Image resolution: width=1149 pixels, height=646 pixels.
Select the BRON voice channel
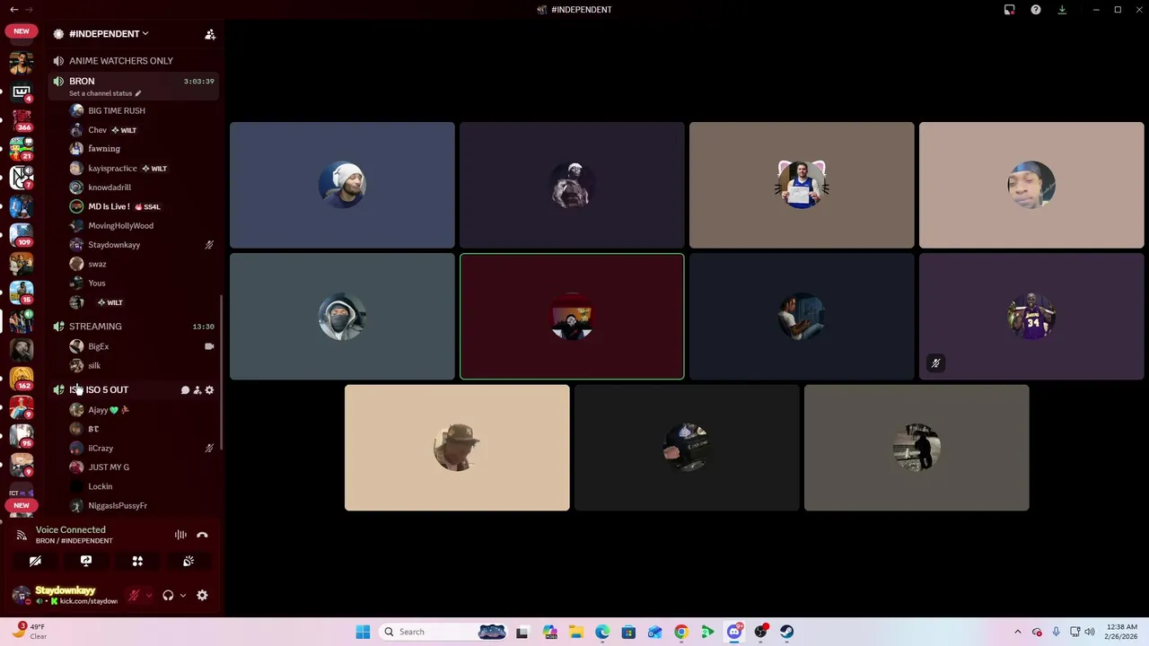click(82, 81)
